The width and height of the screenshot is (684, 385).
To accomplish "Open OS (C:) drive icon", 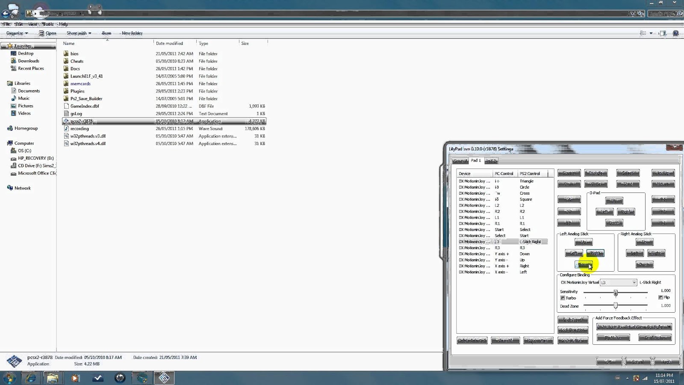I will 13,151.
